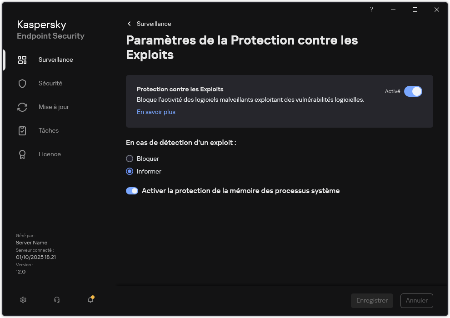450x318 pixels.
Task: Open the Tâches clipboard icon
Action: coord(22,130)
